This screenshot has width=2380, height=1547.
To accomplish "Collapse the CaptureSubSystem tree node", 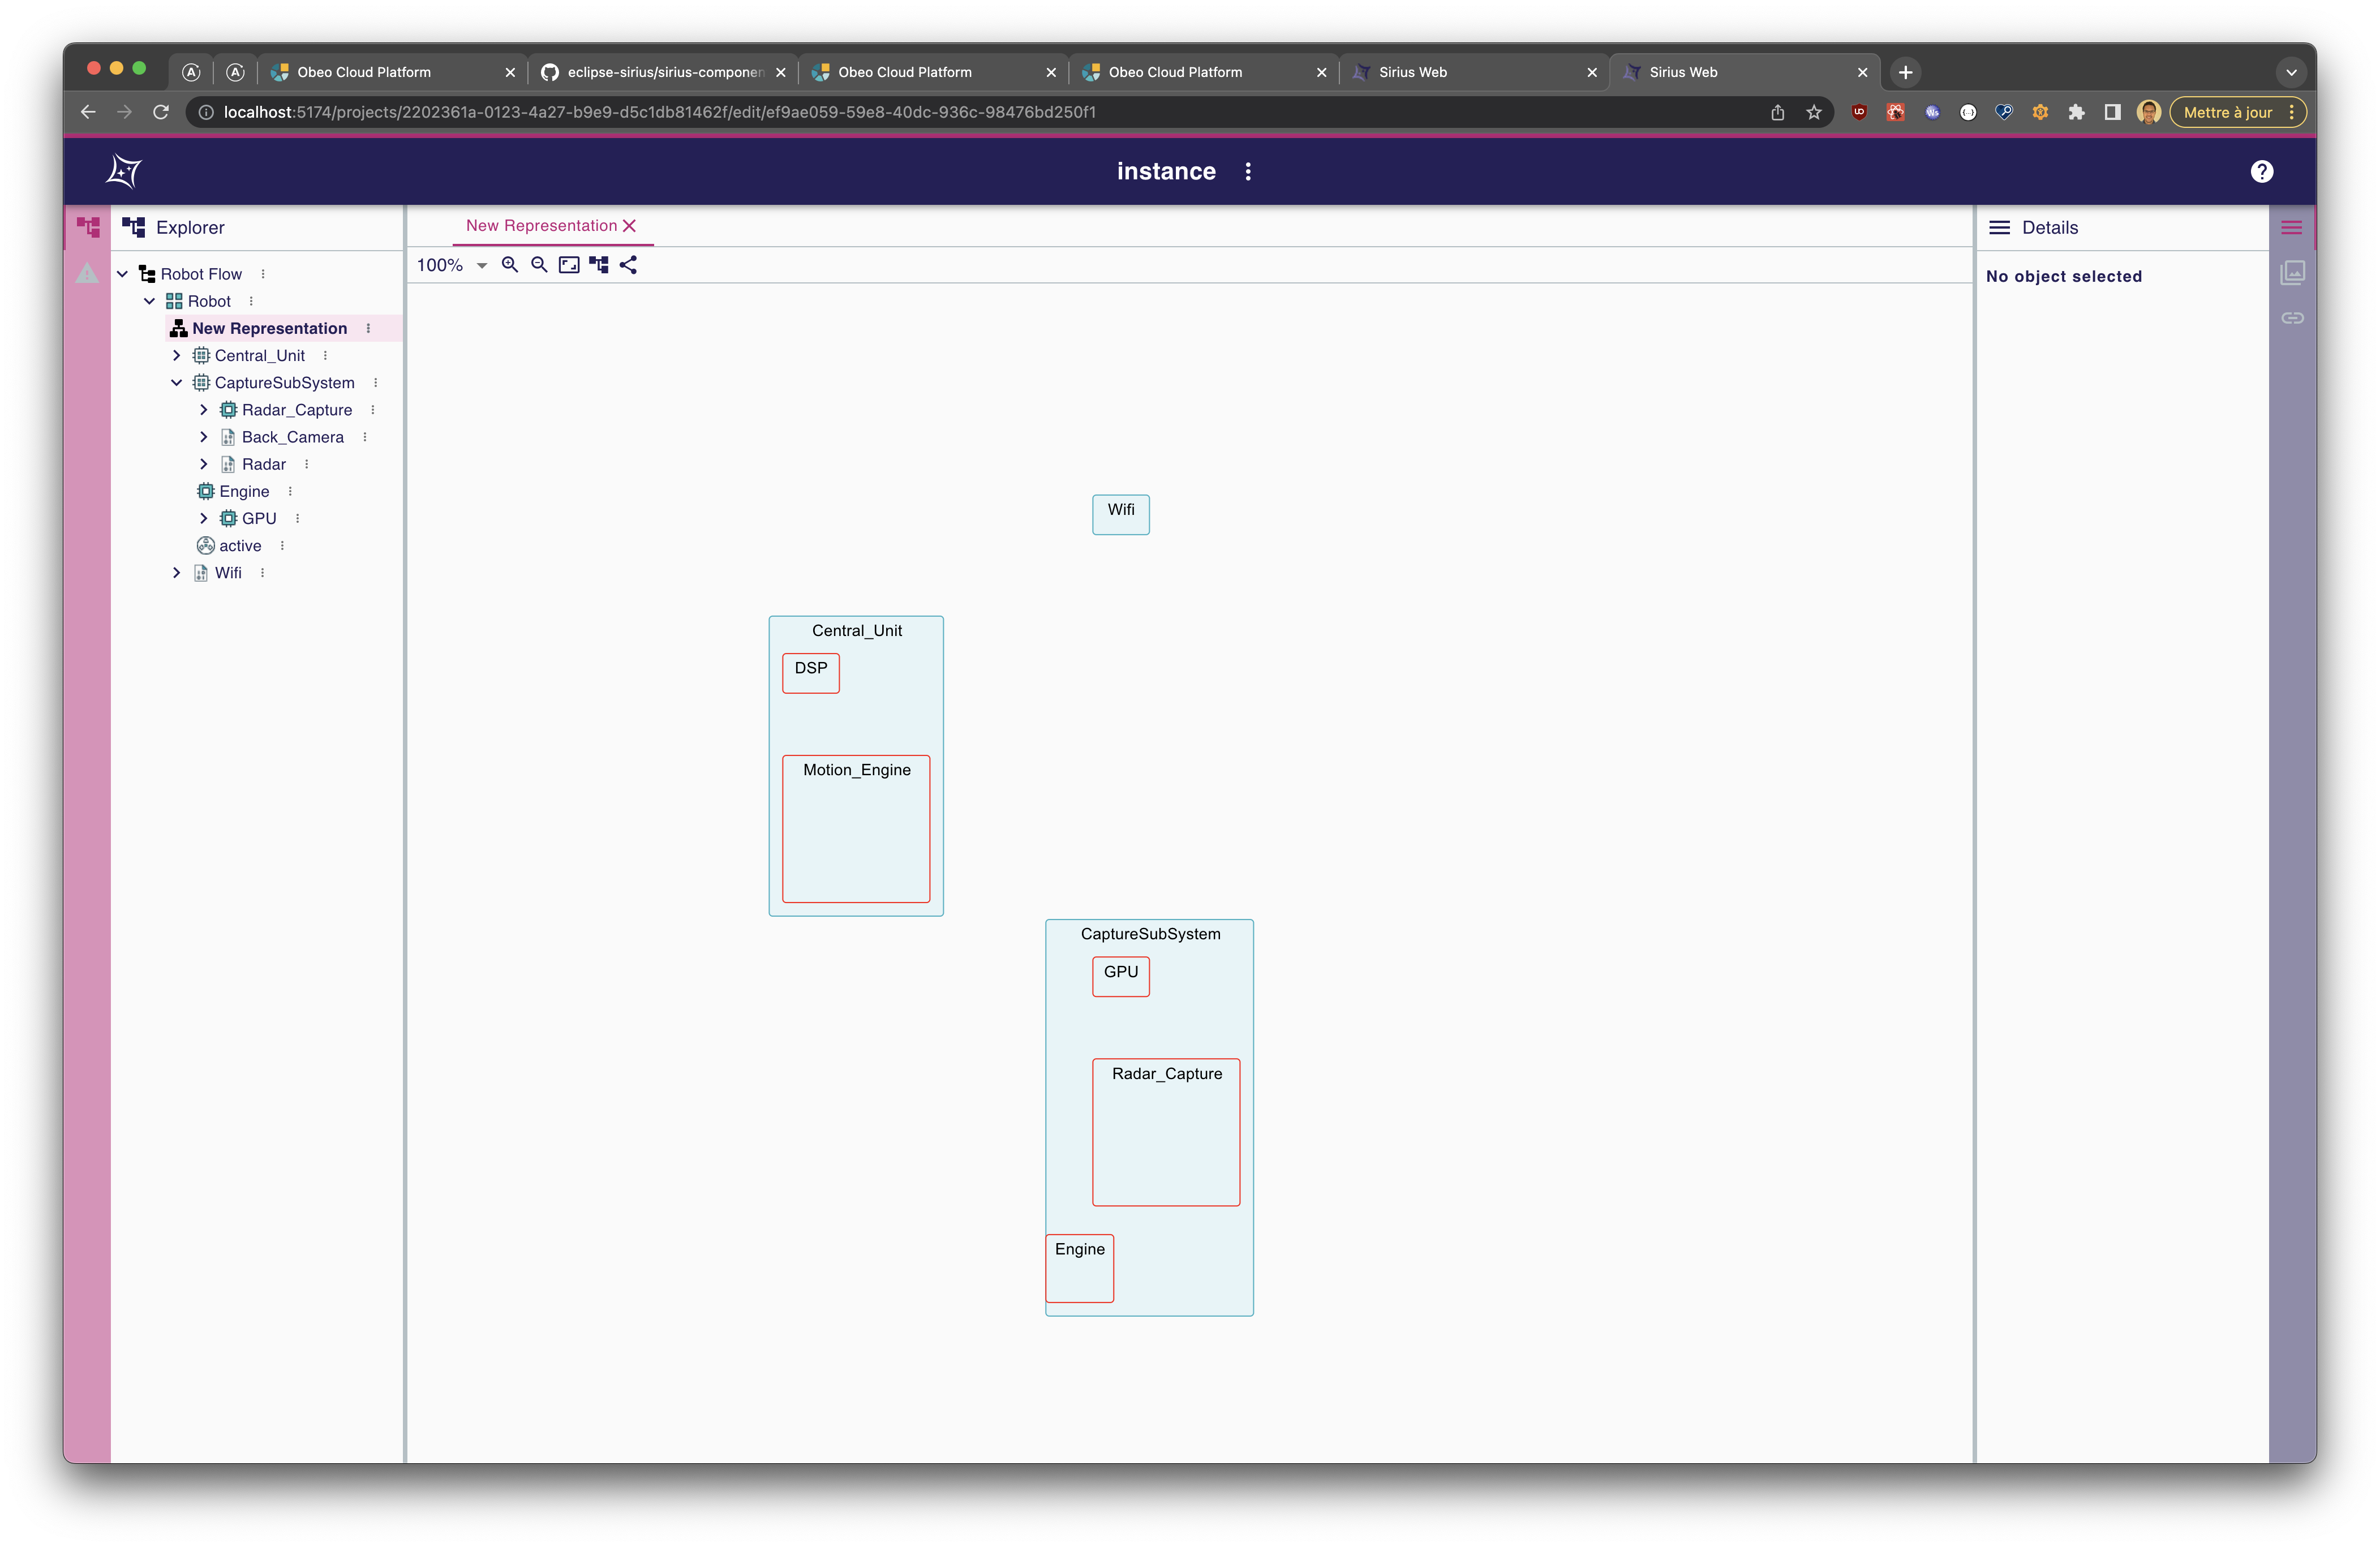I will [177, 383].
